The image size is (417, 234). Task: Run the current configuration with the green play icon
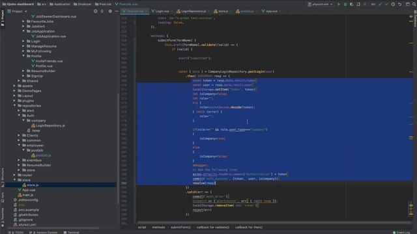[x=339, y=5]
